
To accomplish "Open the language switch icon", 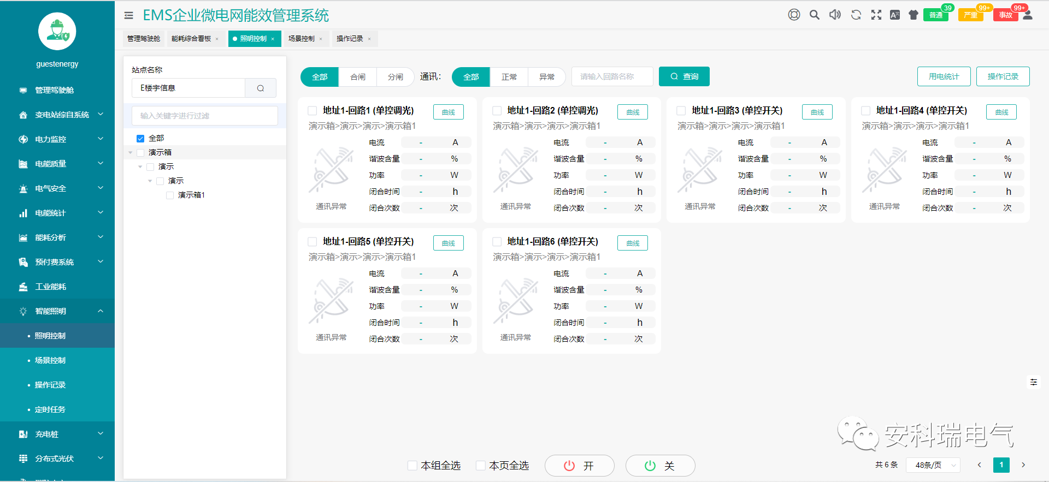I will 895,15.
